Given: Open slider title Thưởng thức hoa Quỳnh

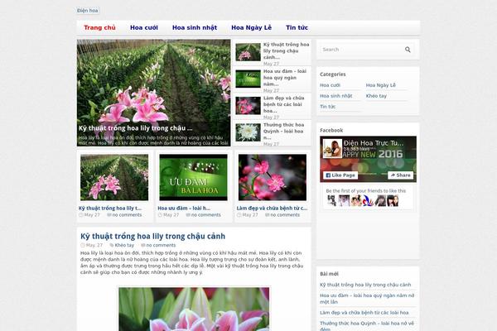Looking at the screenshot, I should [x=283, y=131].
